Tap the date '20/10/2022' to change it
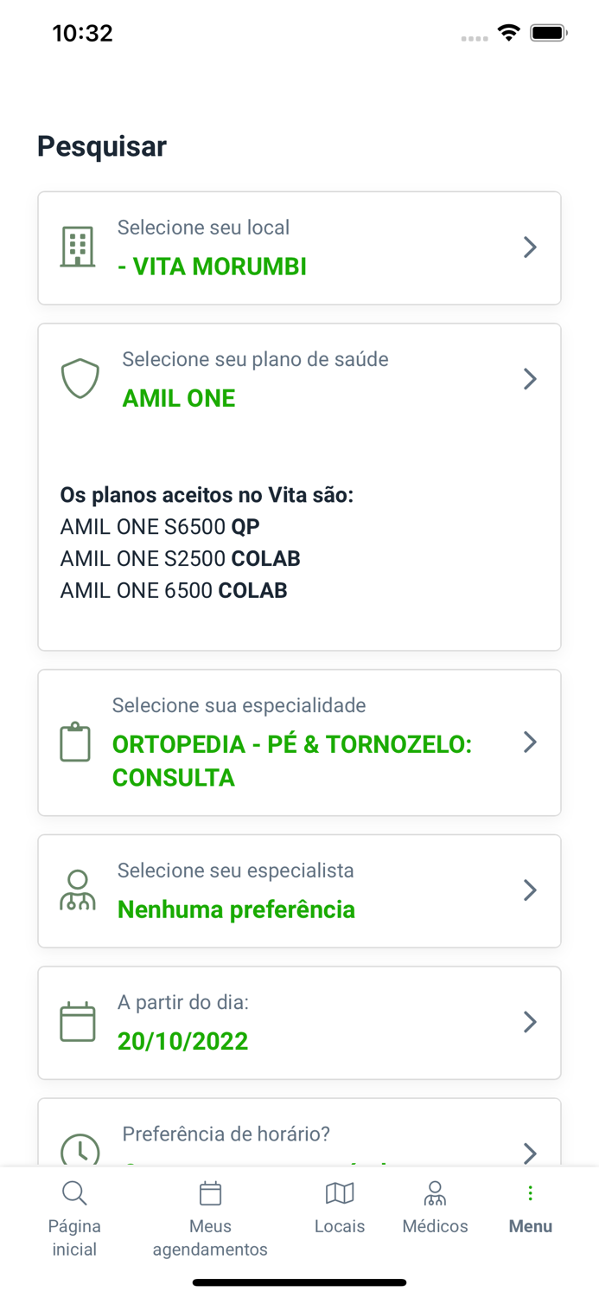The height and width of the screenshot is (1298, 599). click(x=182, y=1040)
